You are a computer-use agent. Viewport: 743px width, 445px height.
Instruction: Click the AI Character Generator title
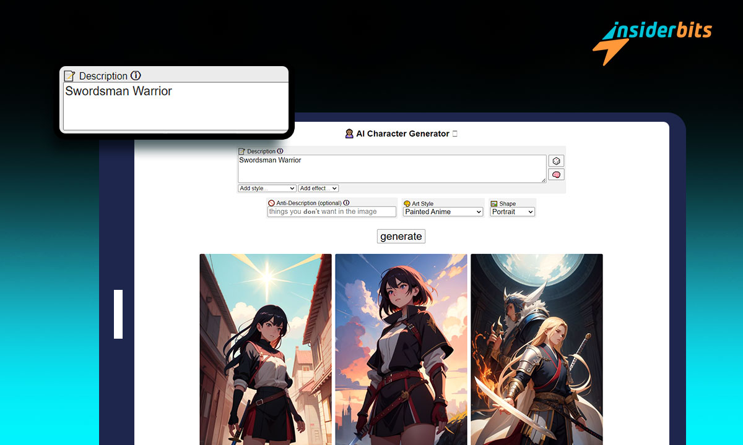pyautogui.click(x=402, y=133)
